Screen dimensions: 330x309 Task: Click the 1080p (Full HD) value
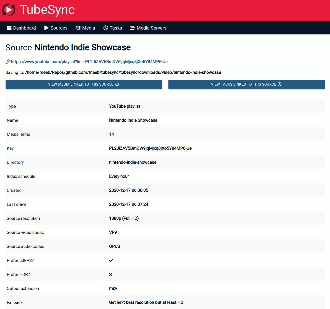[x=124, y=218]
